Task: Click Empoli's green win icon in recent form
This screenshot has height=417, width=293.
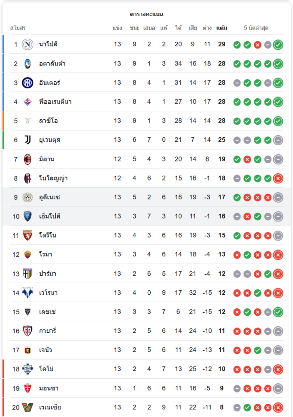Action: point(258,216)
